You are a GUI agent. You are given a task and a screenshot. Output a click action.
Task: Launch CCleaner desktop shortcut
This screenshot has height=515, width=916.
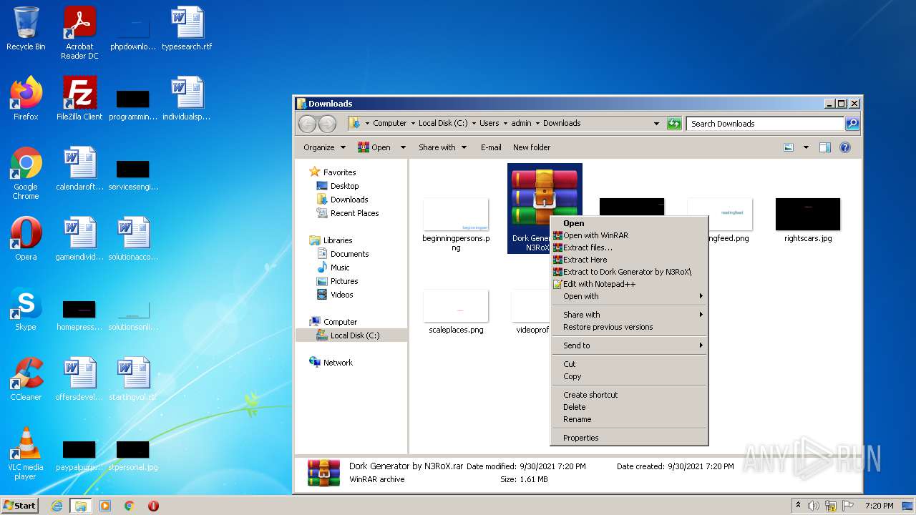pyautogui.click(x=26, y=379)
